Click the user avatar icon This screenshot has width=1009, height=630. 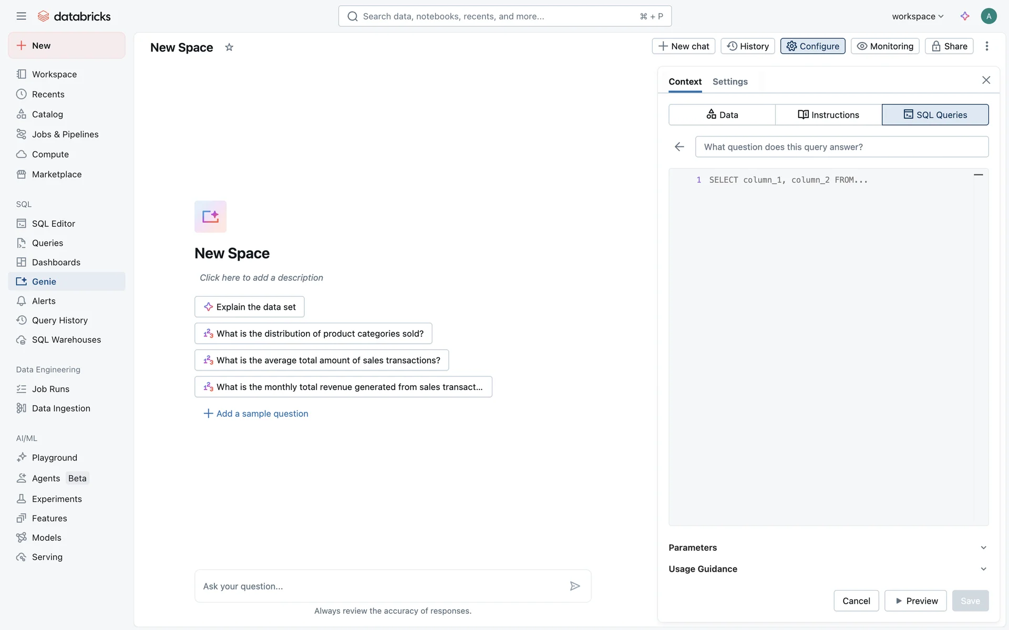989,16
